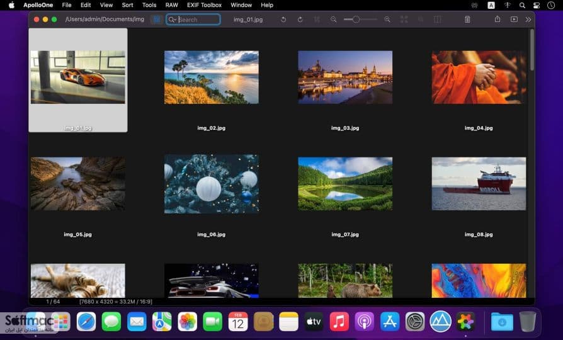Open the Sort menu

point(127,5)
